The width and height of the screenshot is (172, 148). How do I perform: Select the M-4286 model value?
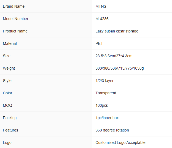(x=102, y=19)
